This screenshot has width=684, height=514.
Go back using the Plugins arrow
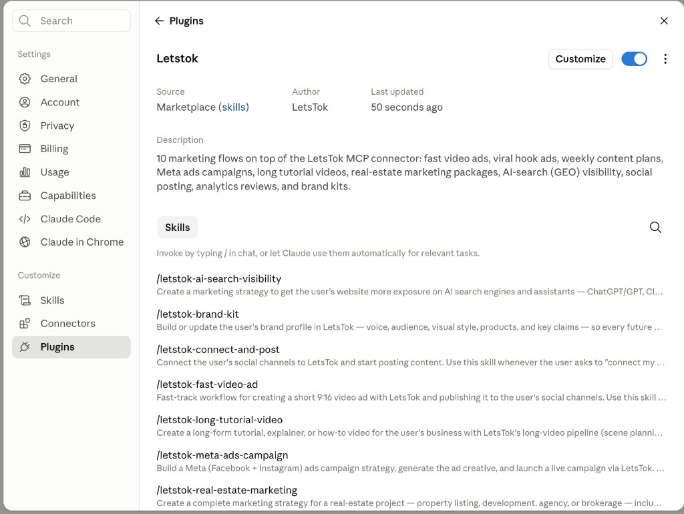[159, 21]
